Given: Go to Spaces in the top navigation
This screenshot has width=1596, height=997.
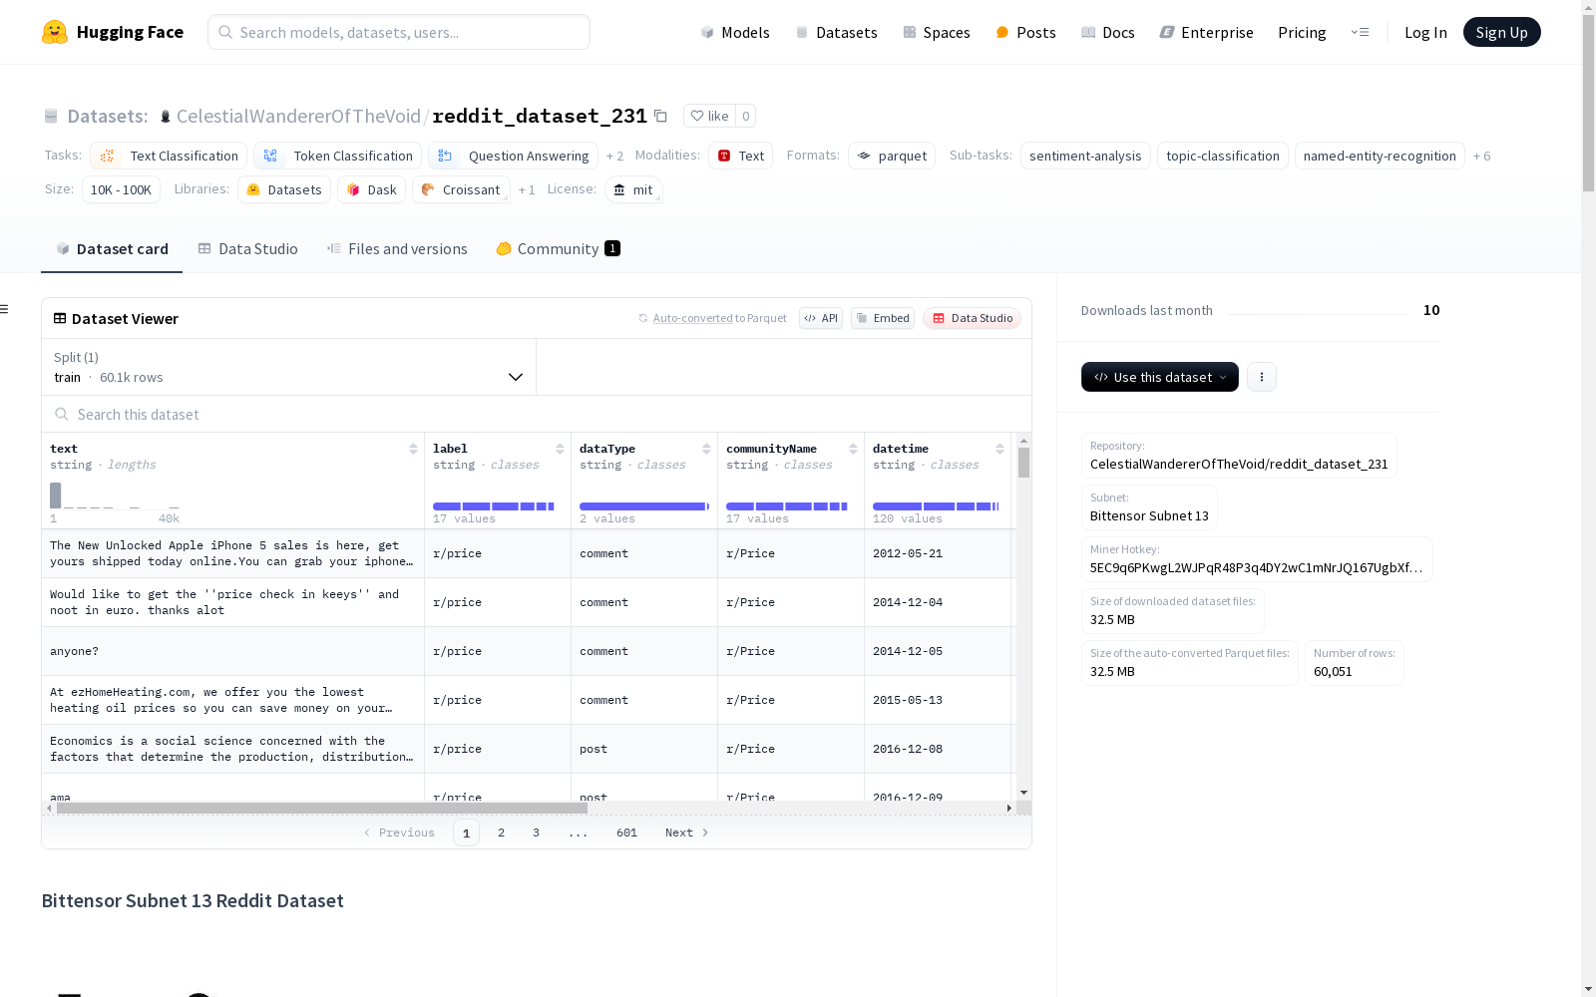Looking at the screenshot, I should click(936, 32).
